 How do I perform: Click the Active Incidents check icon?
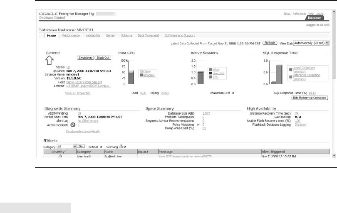73,125
